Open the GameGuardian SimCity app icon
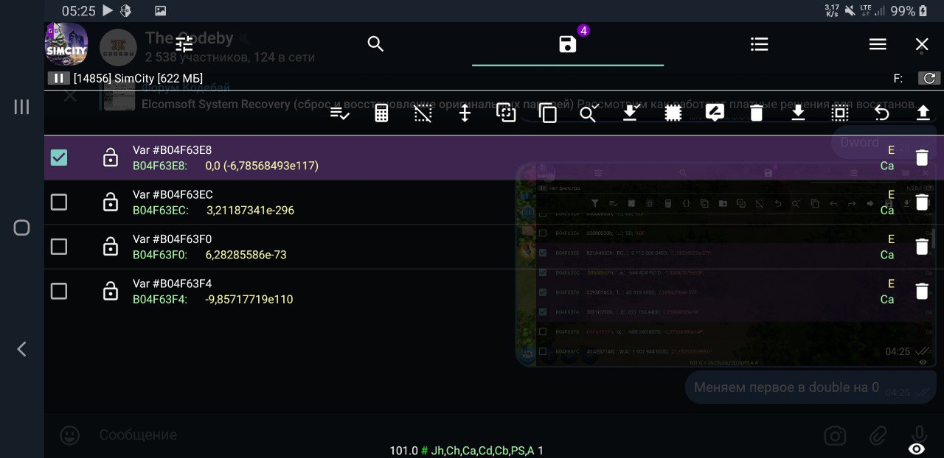The width and height of the screenshot is (944, 458). pos(66,44)
